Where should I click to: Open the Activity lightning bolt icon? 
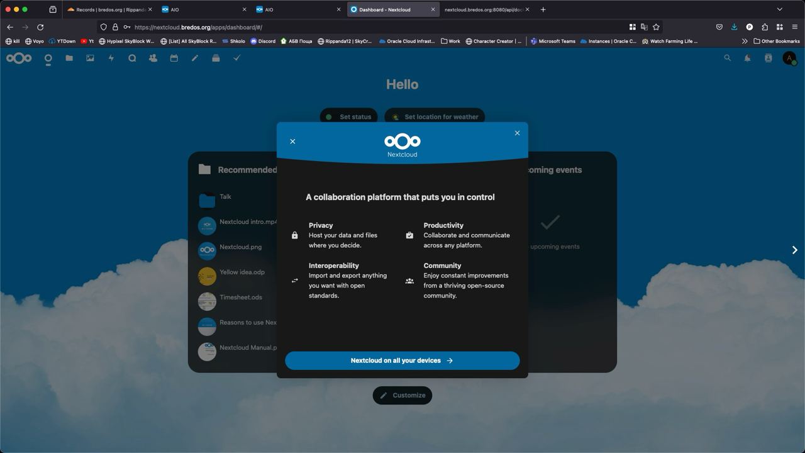pyautogui.click(x=111, y=58)
